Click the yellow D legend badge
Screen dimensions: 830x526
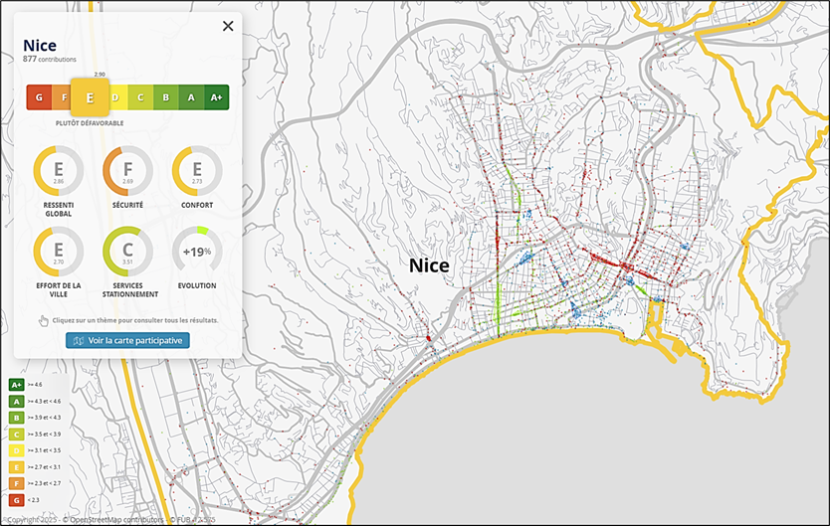pyautogui.click(x=16, y=449)
